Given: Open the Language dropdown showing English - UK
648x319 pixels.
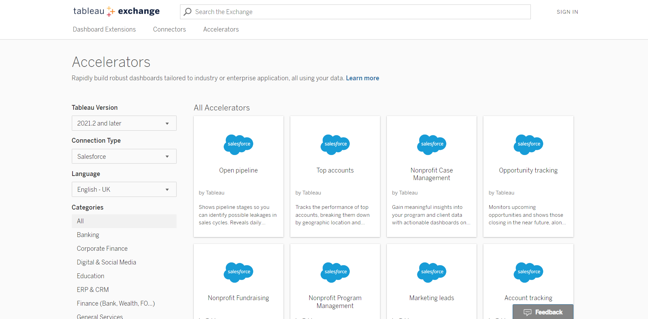Looking at the screenshot, I should pos(124,189).
